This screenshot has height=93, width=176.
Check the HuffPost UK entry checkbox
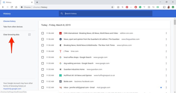point(43,75)
